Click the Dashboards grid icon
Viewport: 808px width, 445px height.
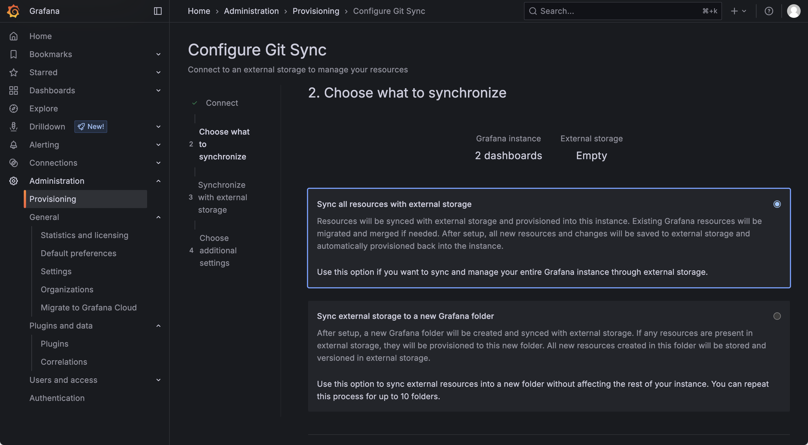click(14, 90)
